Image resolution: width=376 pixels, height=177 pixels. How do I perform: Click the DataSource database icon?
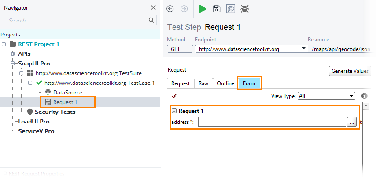(48, 92)
